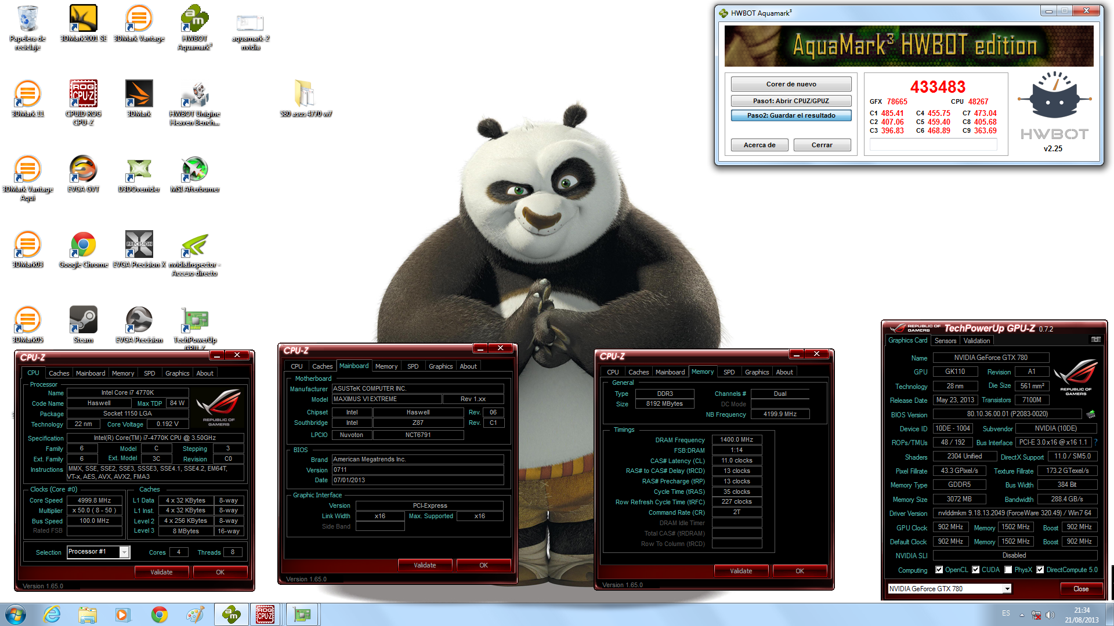This screenshot has width=1114, height=626.
Task: Click the Cerrar button in Aquamark
Action: click(822, 145)
